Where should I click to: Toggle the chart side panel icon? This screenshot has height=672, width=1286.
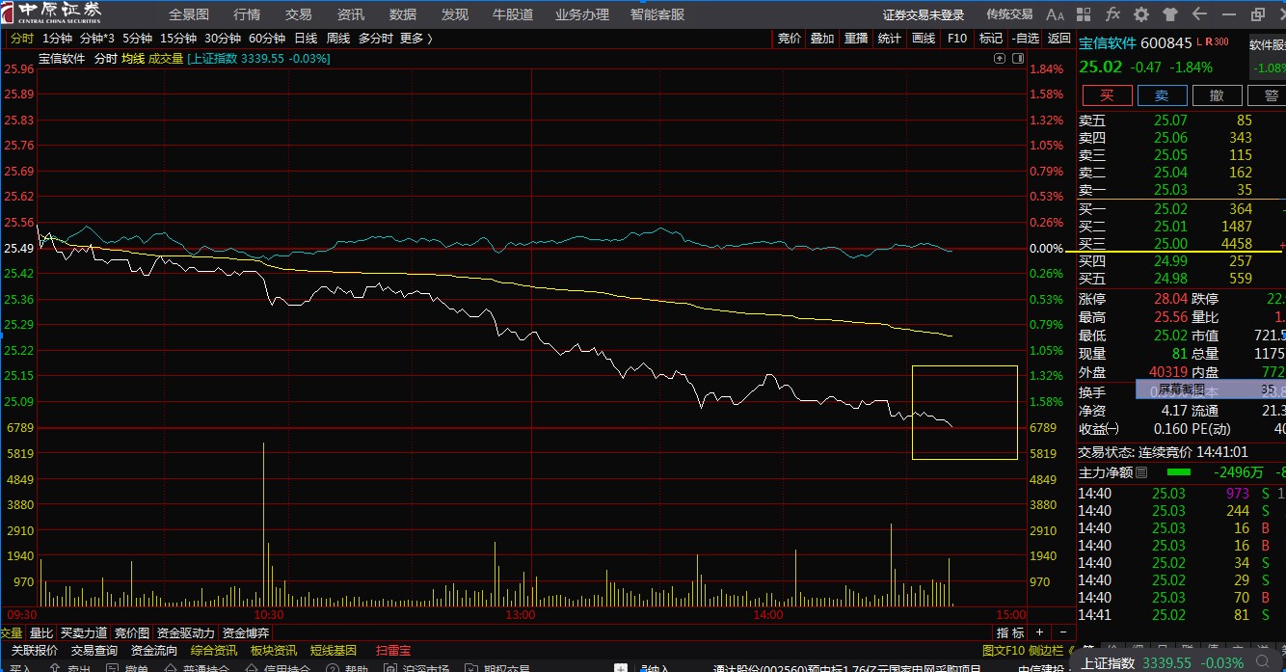coord(1018,59)
